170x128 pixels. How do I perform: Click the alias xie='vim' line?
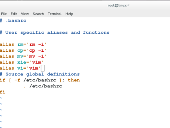pyautogui.click(x=22, y=62)
